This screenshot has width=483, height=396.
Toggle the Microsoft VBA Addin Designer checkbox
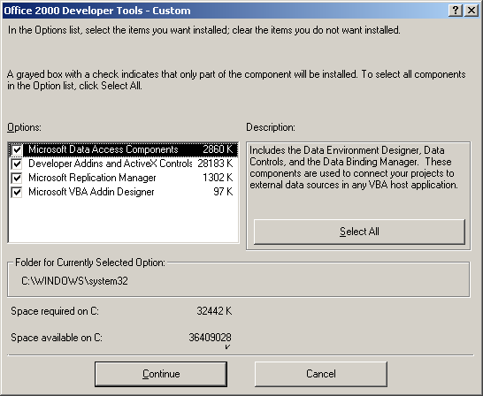click(x=17, y=193)
